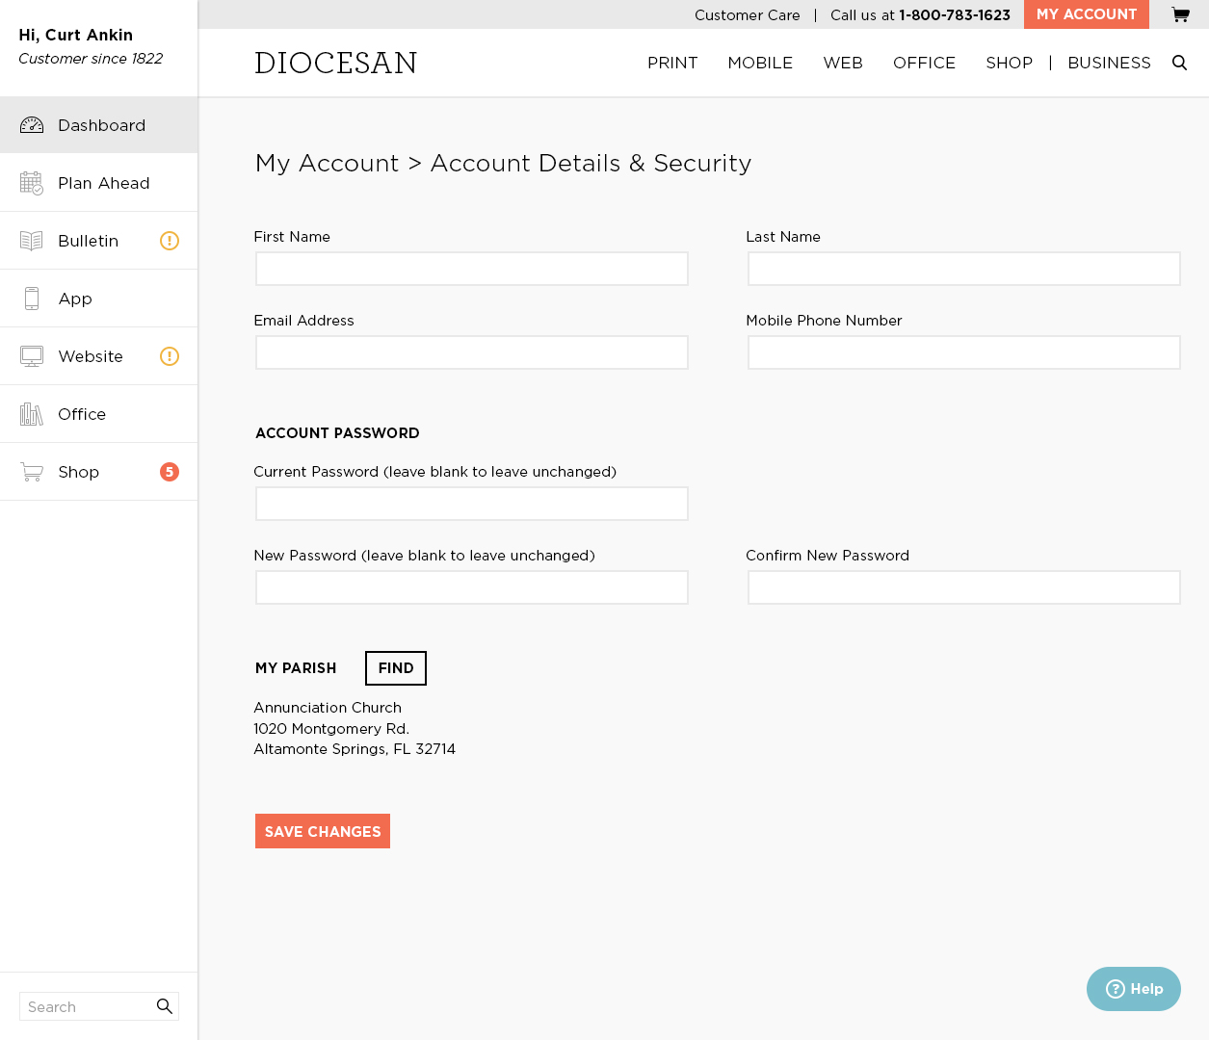Click the Customer Care link
The height and width of the screenshot is (1040, 1209).
[x=748, y=15]
